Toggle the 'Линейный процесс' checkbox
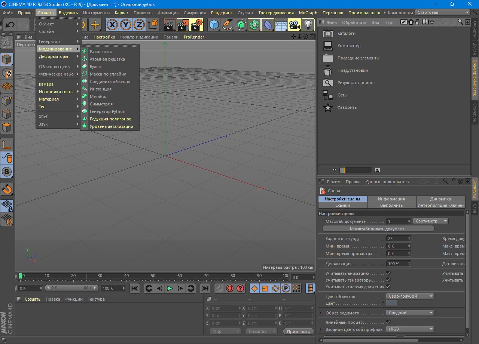This screenshot has width=479, height=344. (388, 322)
